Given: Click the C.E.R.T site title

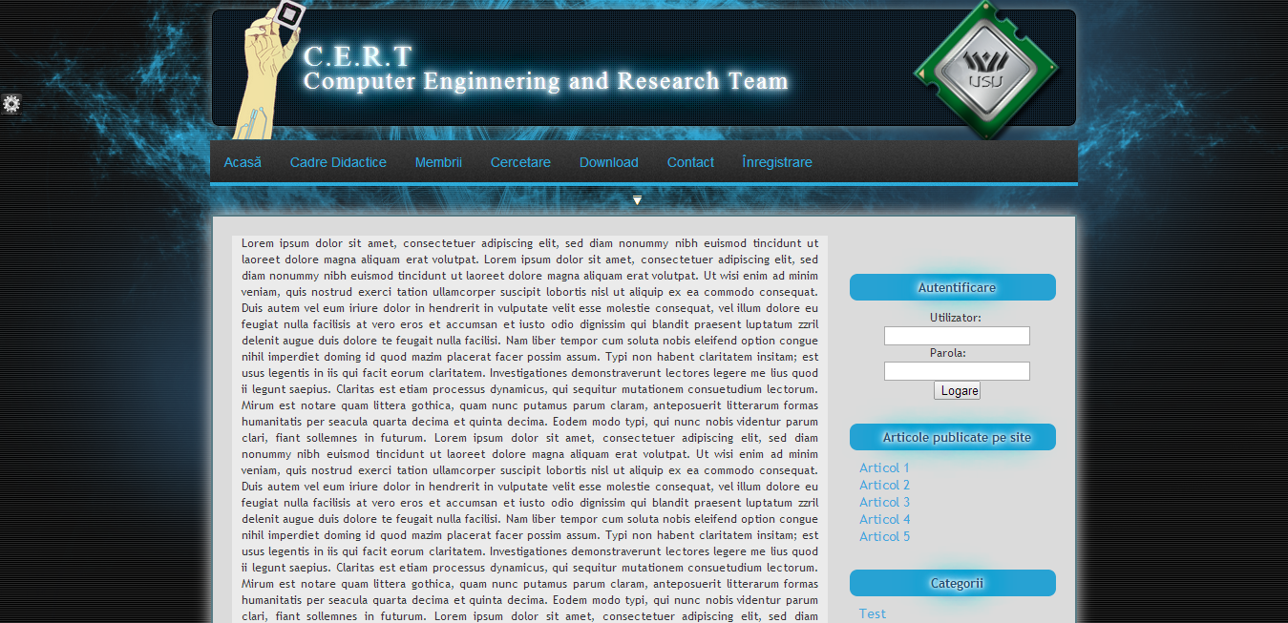Looking at the screenshot, I should (358, 56).
